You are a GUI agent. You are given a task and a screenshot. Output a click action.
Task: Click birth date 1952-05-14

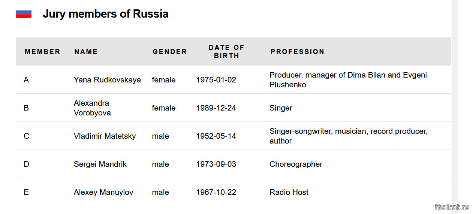[x=216, y=136]
